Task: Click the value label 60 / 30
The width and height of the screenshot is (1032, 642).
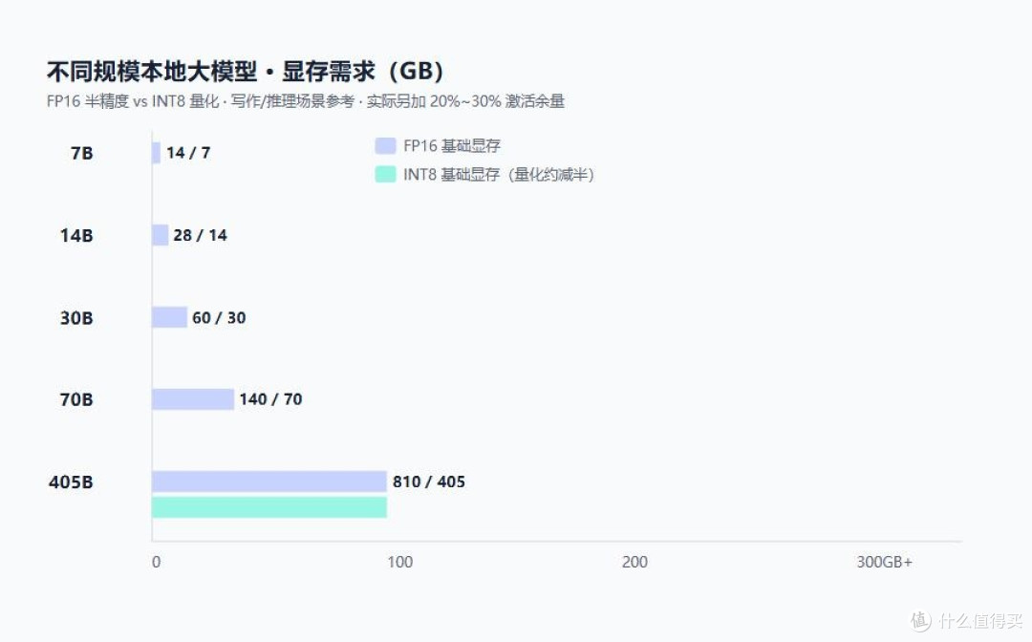Action: pos(219,318)
